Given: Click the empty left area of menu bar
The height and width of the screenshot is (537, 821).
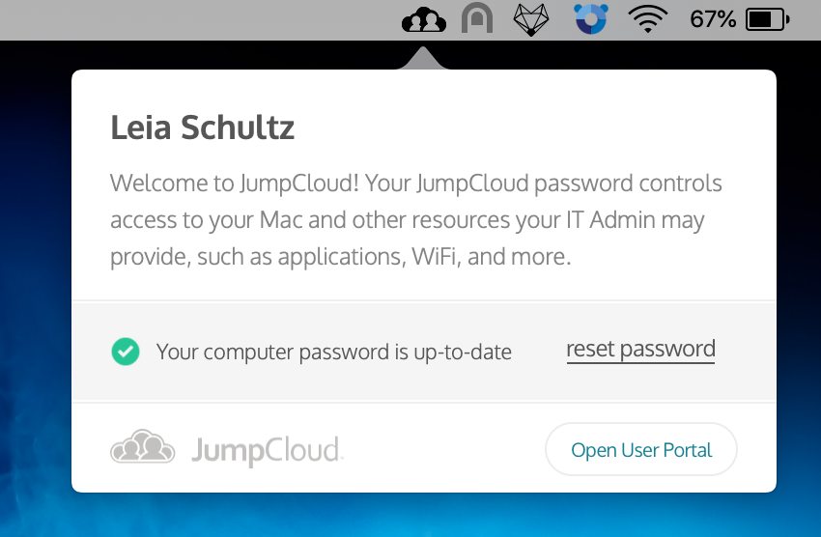Looking at the screenshot, I should tap(193, 18).
